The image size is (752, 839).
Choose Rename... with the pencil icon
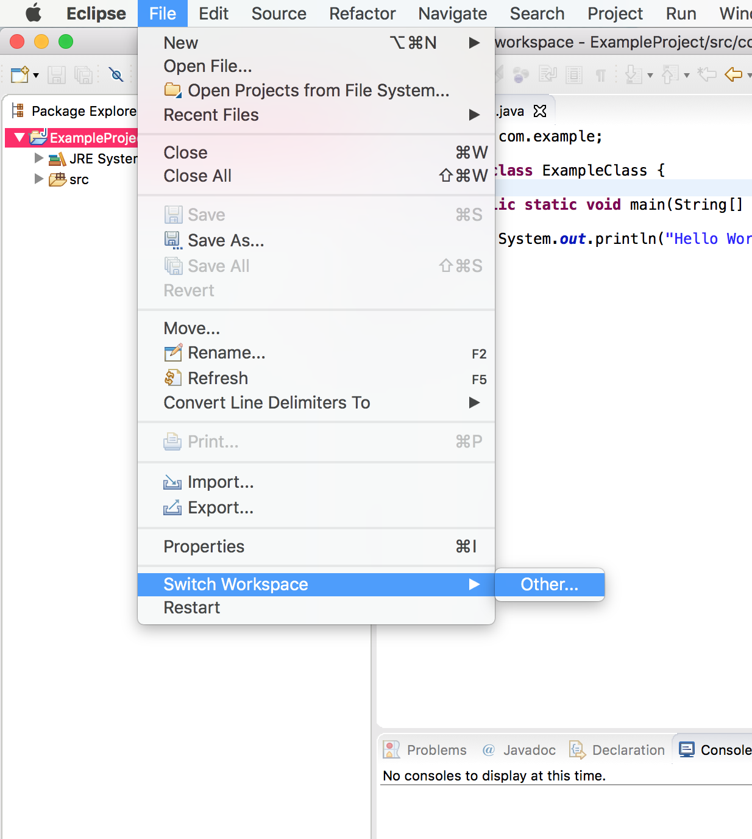pyautogui.click(x=316, y=352)
